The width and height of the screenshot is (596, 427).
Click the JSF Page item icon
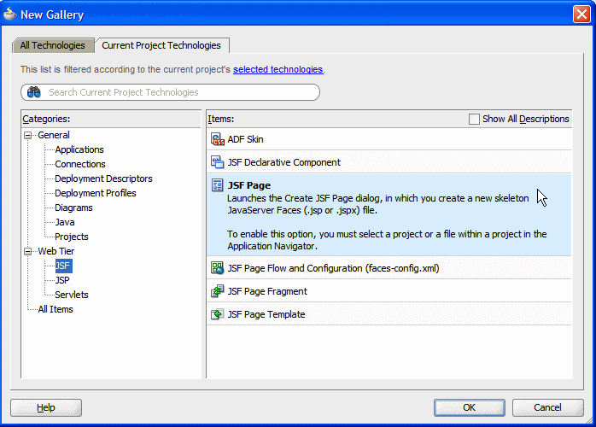(x=218, y=185)
